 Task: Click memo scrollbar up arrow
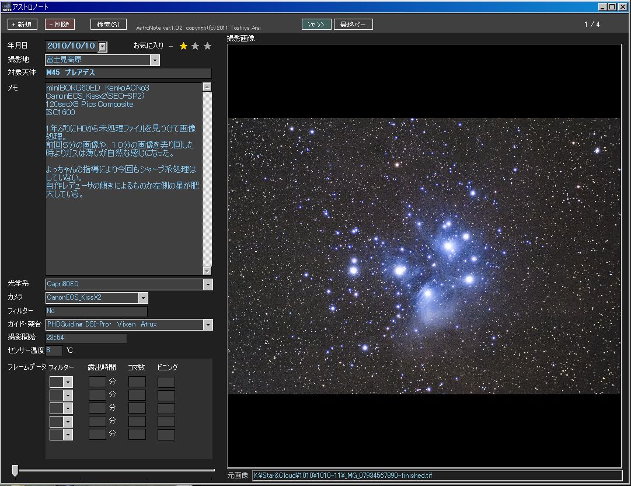207,87
